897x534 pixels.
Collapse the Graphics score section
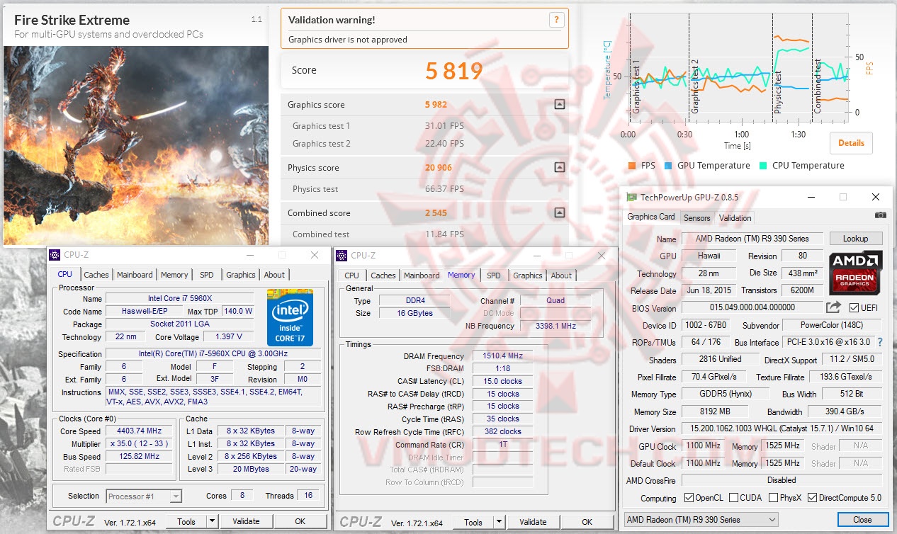click(560, 104)
